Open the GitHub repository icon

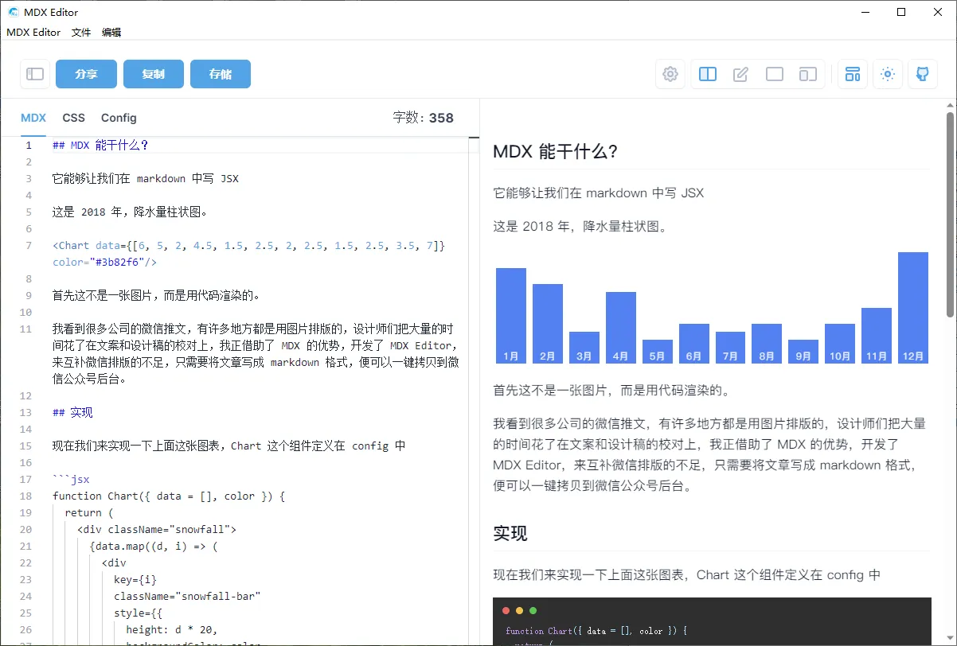pyautogui.click(x=922, y=74)
